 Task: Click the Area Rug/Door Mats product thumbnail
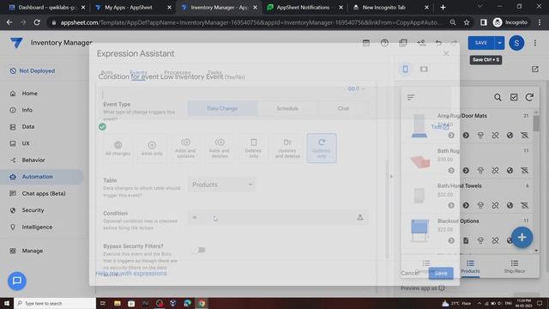point(419,125)
